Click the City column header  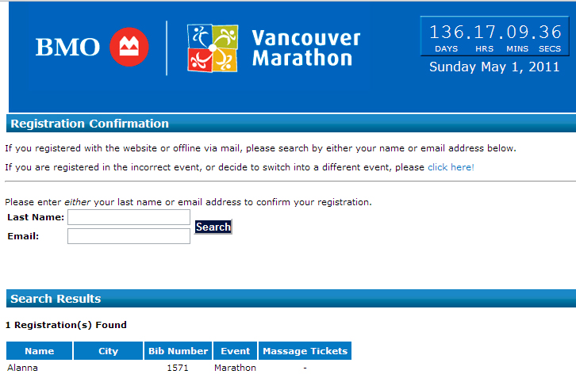click(108, 351)
